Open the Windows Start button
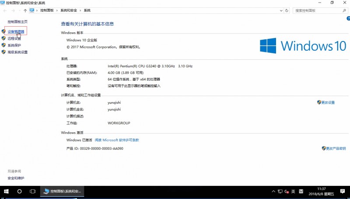This screenshot has height=199, width=350. click(x=6, y=192)
